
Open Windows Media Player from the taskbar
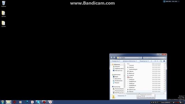[x=21, y=102]
